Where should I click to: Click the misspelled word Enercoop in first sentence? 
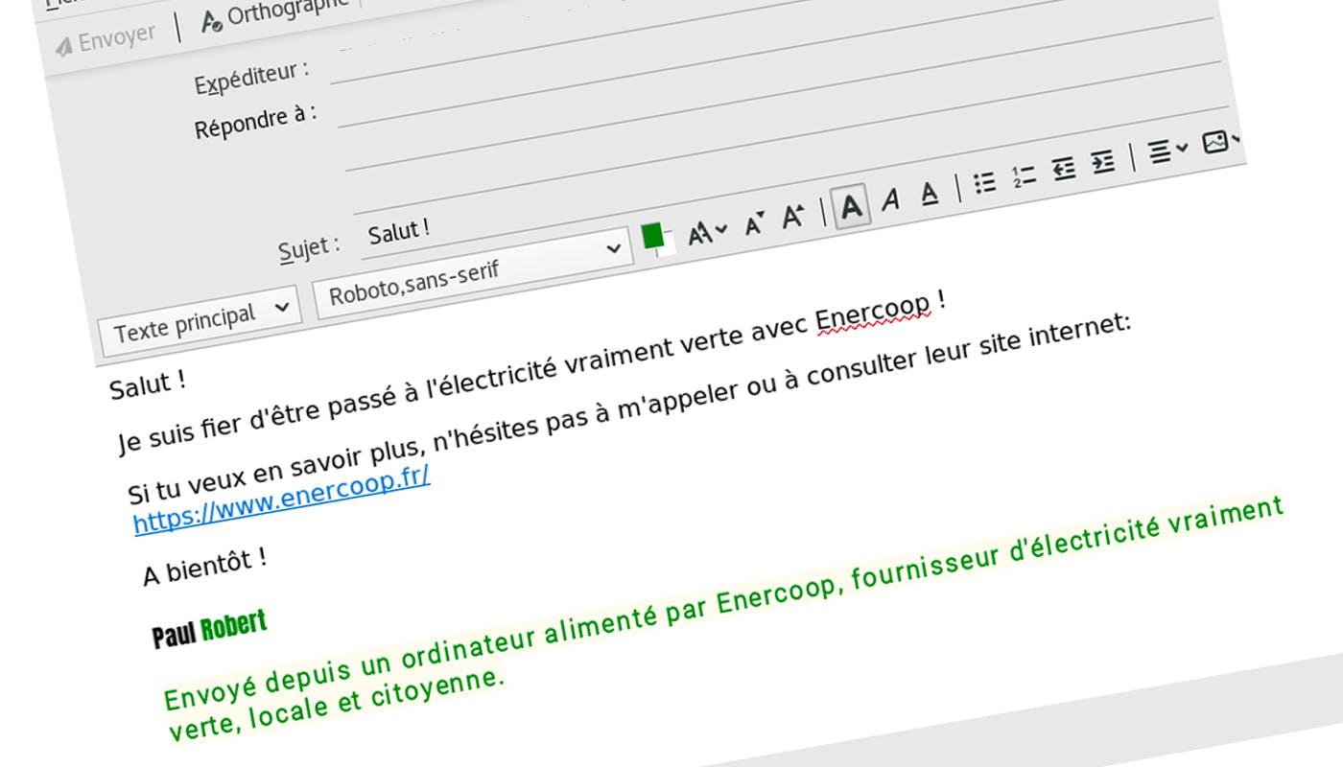(x=873, y=314)
